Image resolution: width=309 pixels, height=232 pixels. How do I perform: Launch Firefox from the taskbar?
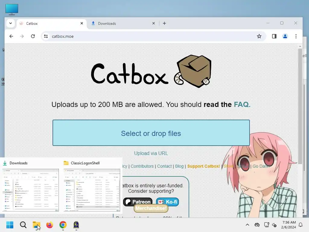(50, 225)
